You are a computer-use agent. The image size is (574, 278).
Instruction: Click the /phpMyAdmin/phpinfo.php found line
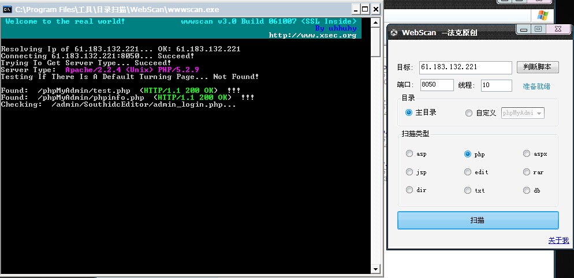(x=128, y=97)
